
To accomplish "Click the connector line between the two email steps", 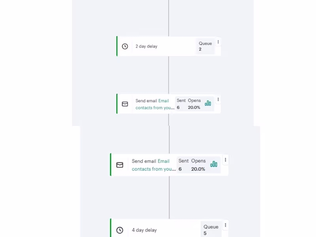I will (x=169, y=134).
